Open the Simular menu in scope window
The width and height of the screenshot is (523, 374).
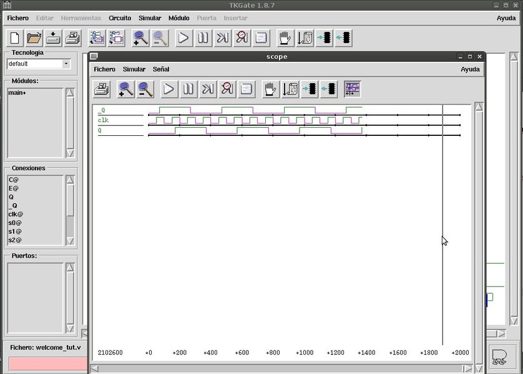click(x=134, y=69)
